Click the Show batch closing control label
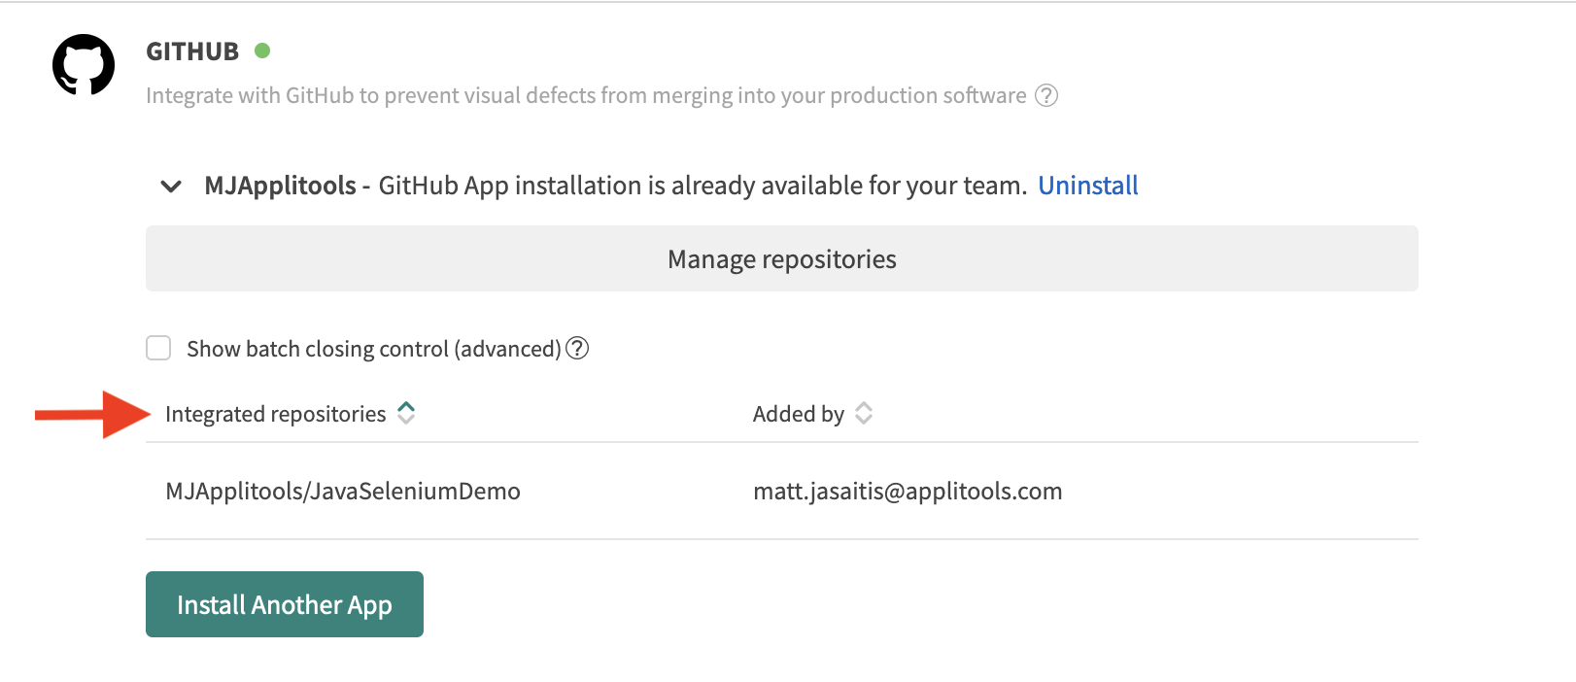The height and width of the screenshot is (682, 1576). point(374,349)
